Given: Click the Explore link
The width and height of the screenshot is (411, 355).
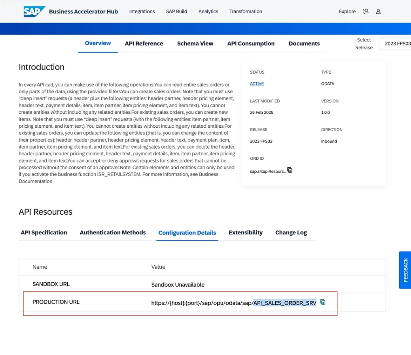Looking at the screenshot, I should click(347, 11).
